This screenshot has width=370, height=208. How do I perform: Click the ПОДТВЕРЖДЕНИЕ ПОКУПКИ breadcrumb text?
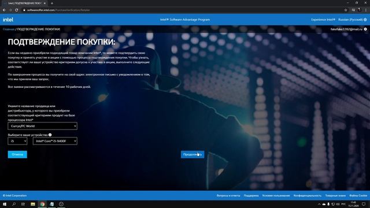pos(39,29)
